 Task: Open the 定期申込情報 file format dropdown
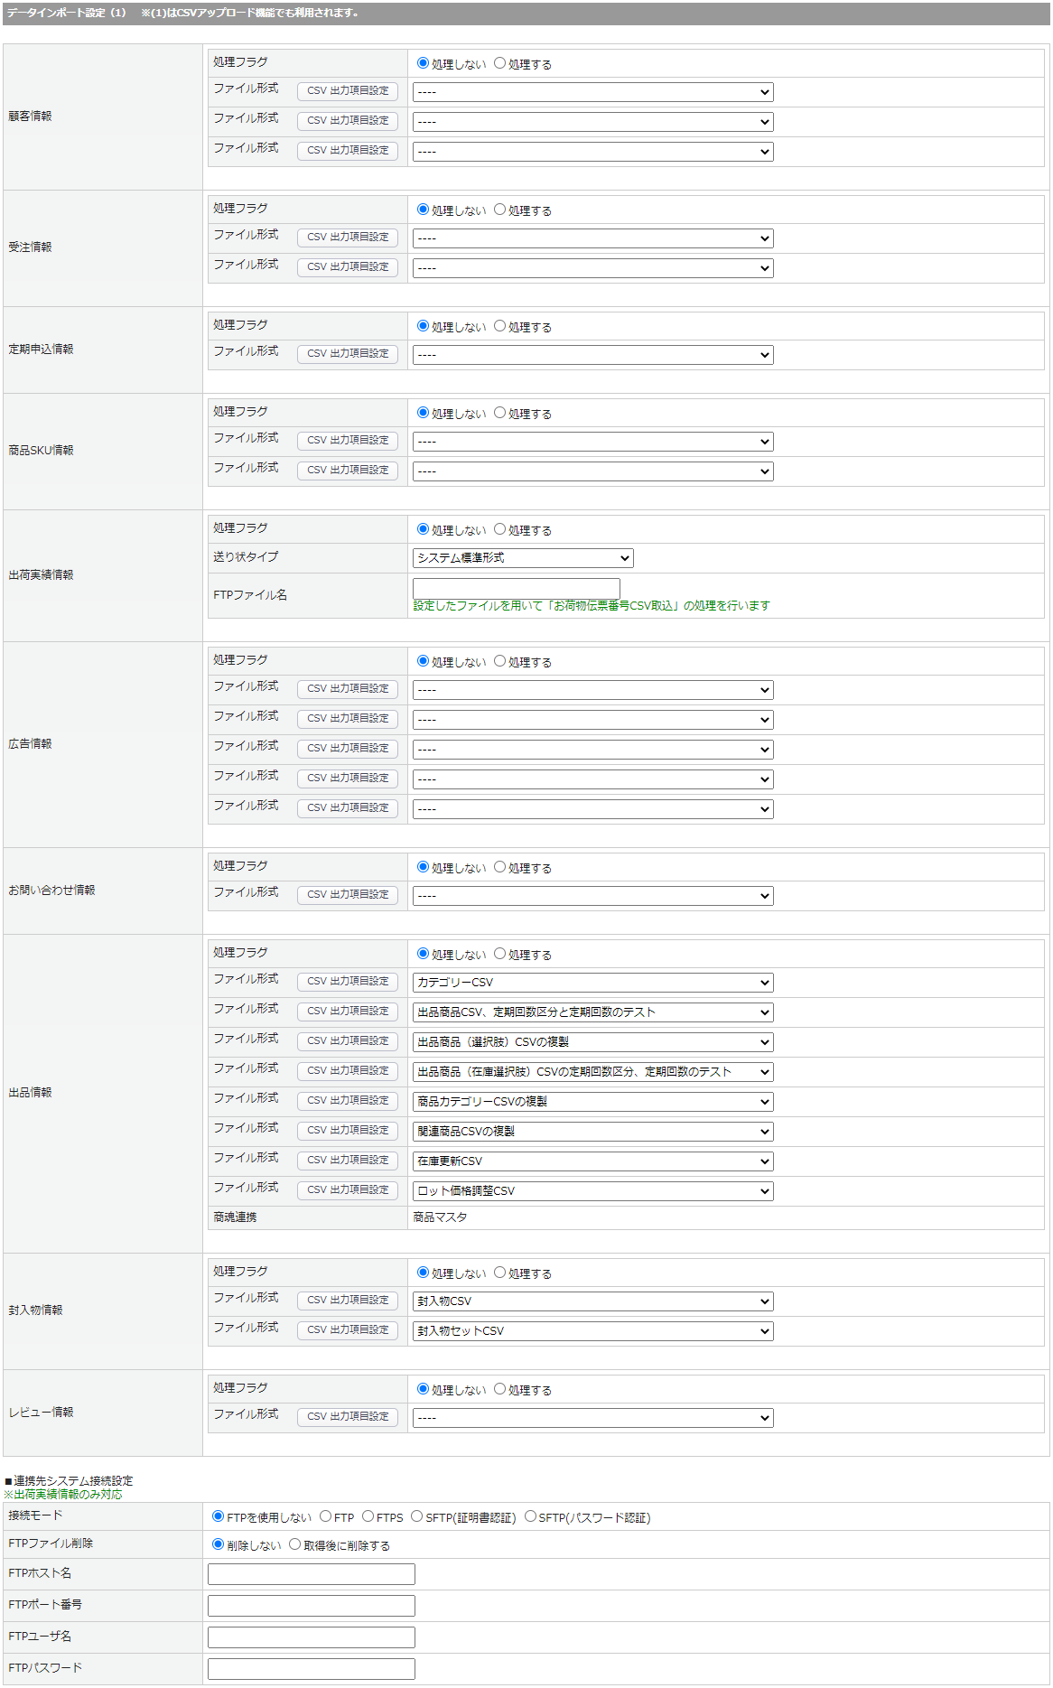pos(592,355)
